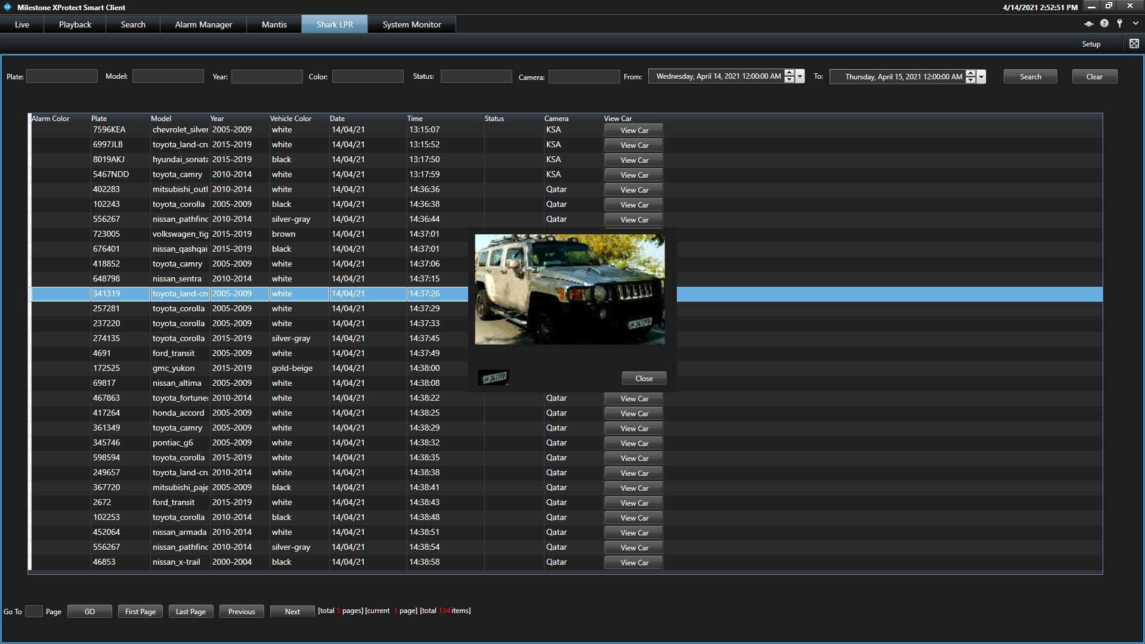Open the Help question mark icon

tap(1104, 24)
